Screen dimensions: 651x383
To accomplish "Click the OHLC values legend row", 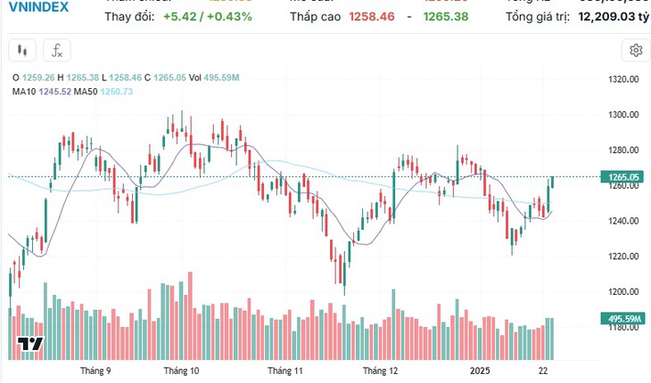I will point(126,77).
